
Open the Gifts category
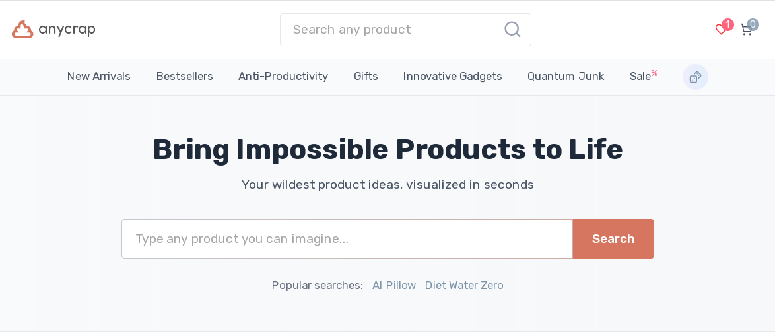point(366,77)
